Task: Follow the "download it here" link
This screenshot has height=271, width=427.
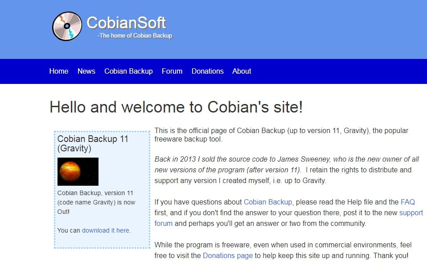Action: pyautogui.click(x=106, y=230)
